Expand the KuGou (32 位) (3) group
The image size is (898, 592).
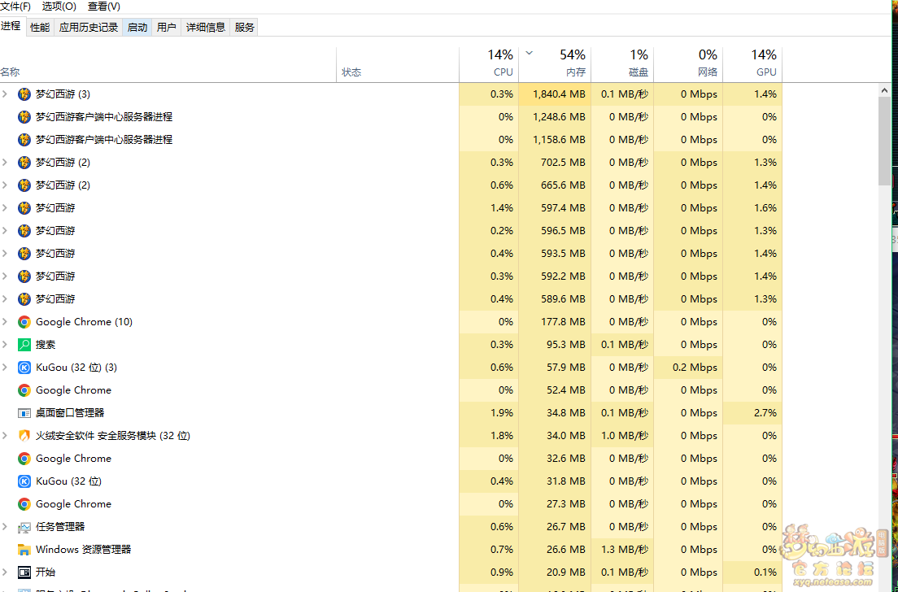coord(5,368)
